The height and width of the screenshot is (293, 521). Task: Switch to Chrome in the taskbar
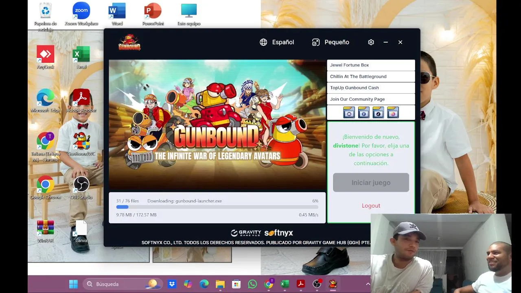[269, 284]
